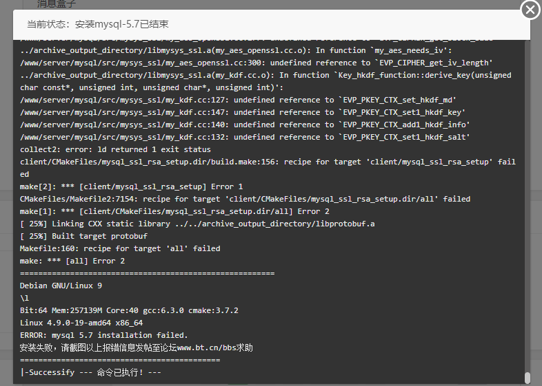Click the line 'make[1]: *** ... Error 2'

pyautogui.click(x=174, y=211)
